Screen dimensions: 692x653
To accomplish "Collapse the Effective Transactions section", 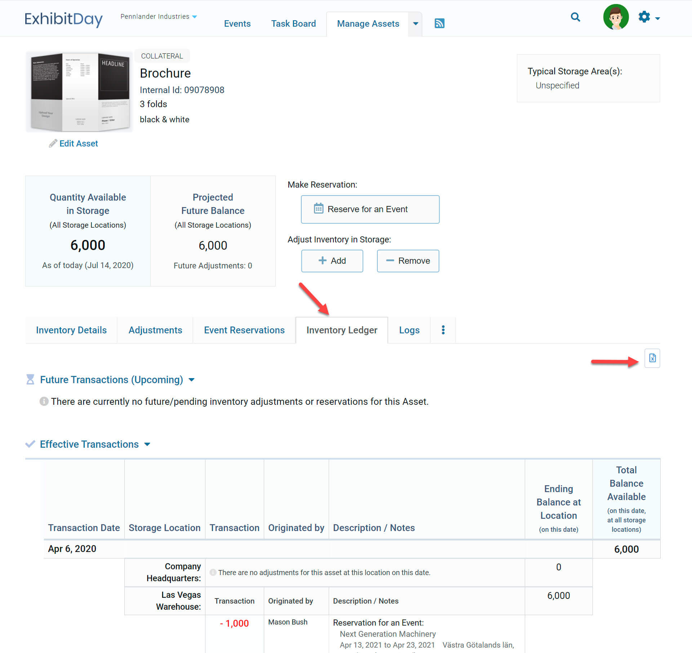I will [147, 444].
